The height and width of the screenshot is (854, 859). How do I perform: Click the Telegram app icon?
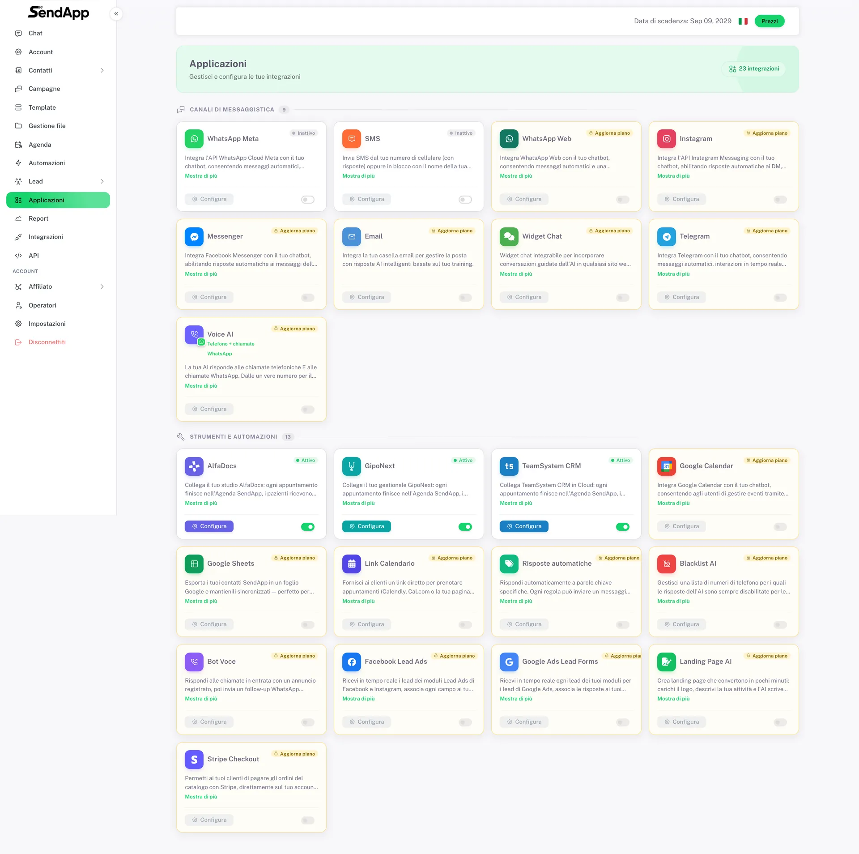coord(667,236)
